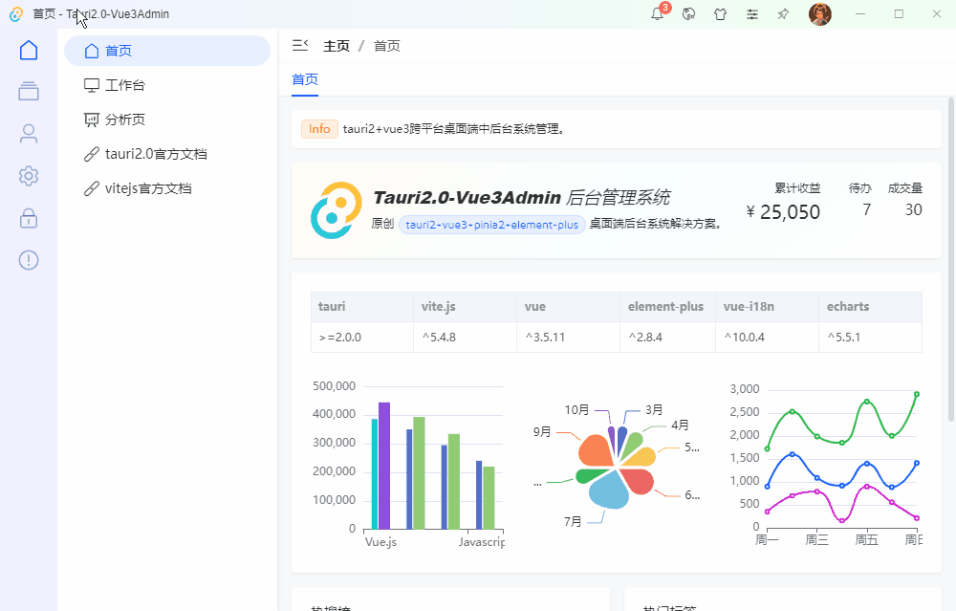Click the exclamation about icon in sidebar
The image size is (956, 611).
[29, 260]
